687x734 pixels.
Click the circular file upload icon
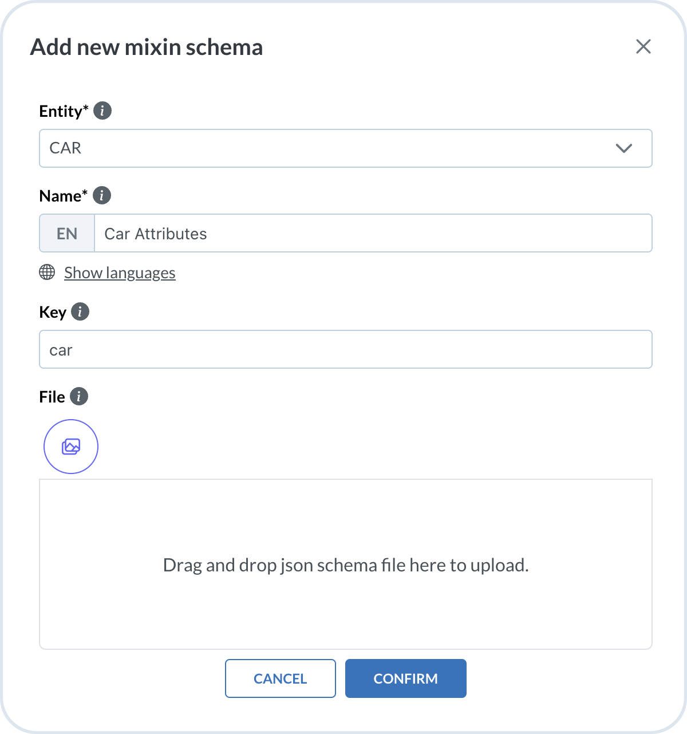point(71,447)
